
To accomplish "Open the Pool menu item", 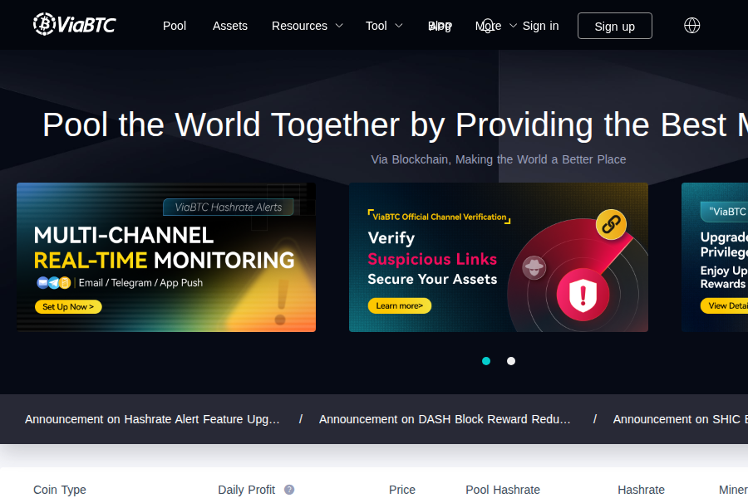I will point(175,26).
